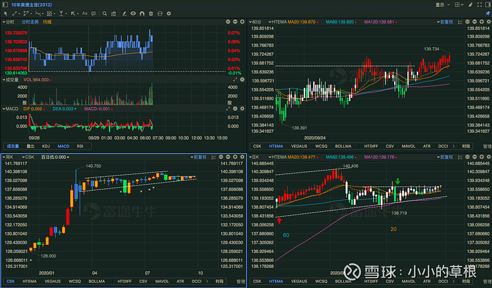Maximize the 成交量 volume sub-panel

click(235, 80)
